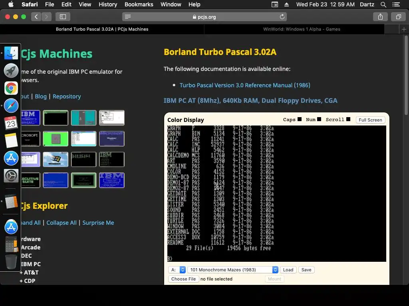Open the IBM PC AT (8Mhz) machine link
The width and height of the screenshot is (409, 306).
coord(250,100)
